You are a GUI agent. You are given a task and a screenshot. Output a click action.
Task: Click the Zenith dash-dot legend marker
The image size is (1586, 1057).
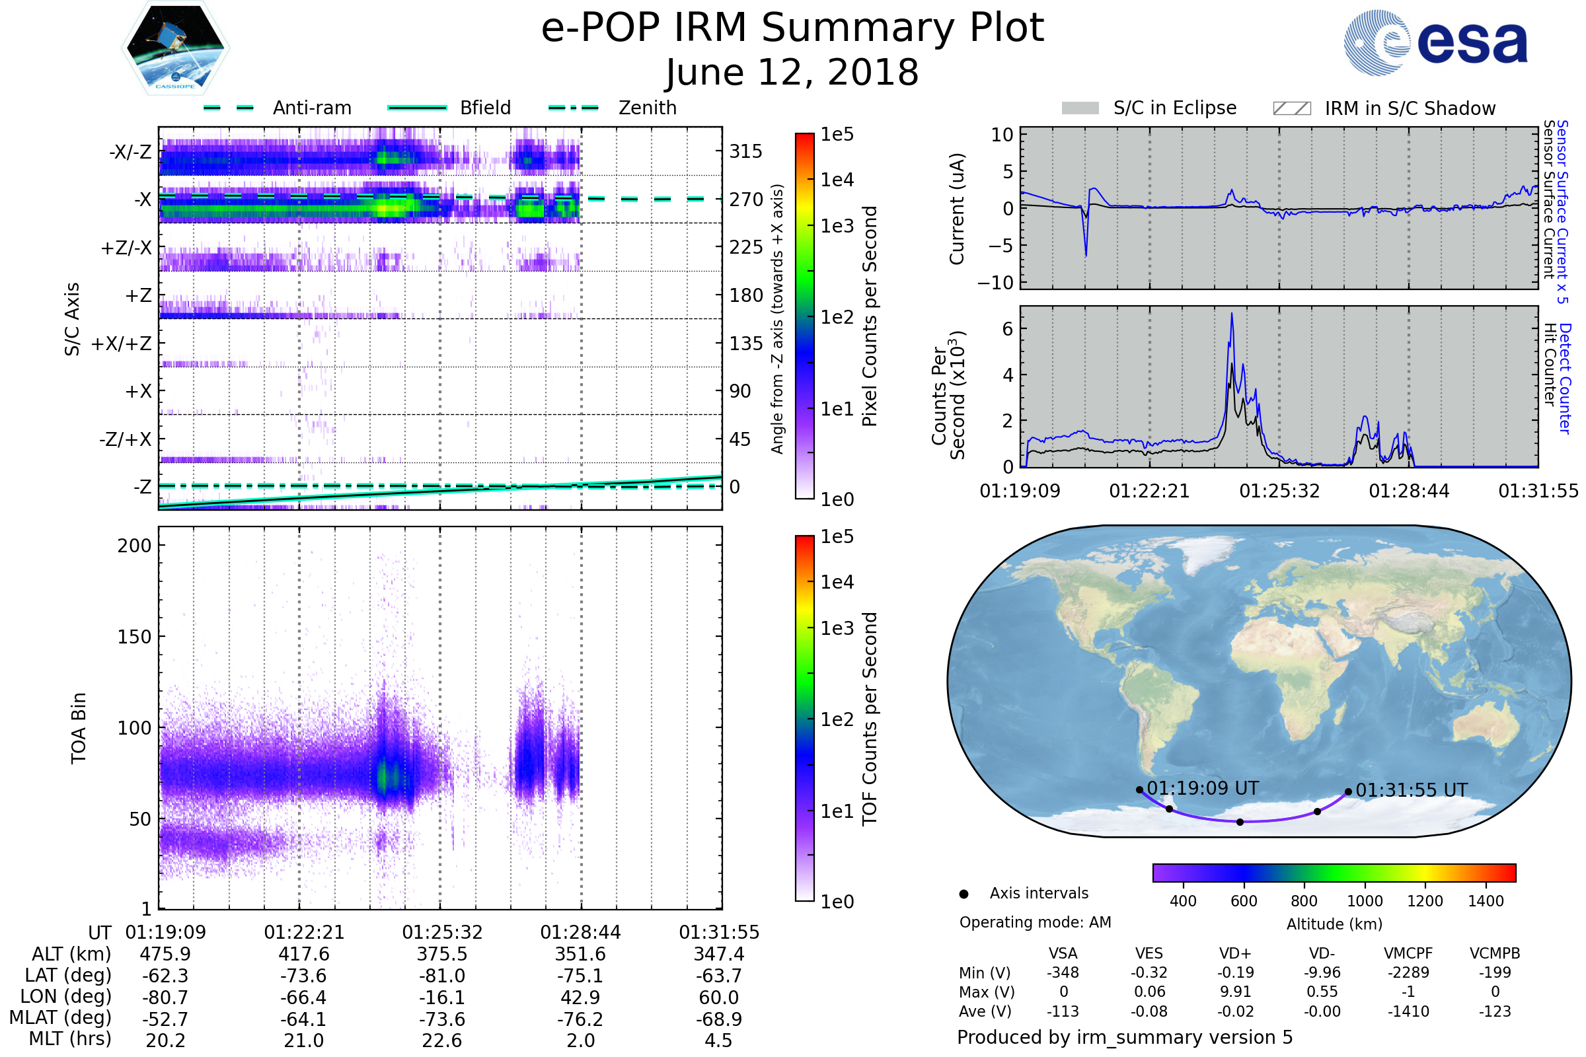tap(574, 108)
